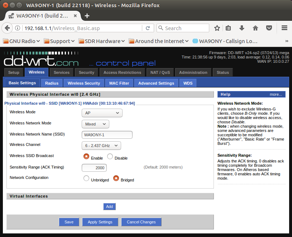This screenshot has width=292, height=237.
Task: Open the Support bookmarks folder
Action: [59, 41]
